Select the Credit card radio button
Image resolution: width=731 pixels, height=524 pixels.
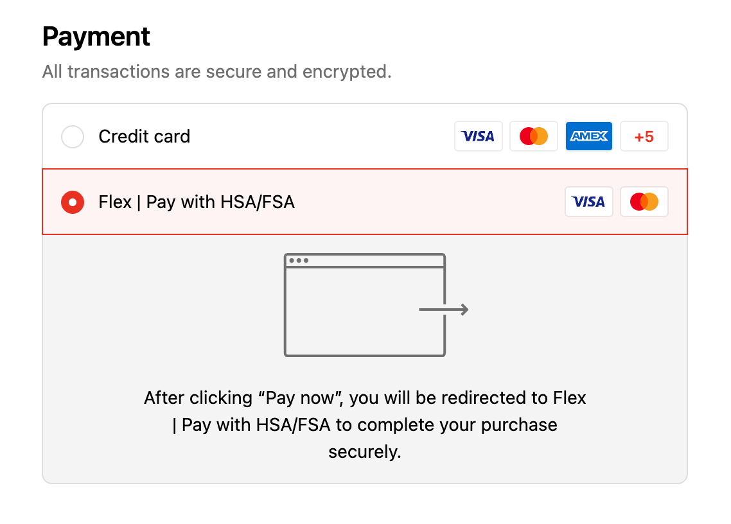pyautogui.click(x=73, y=137)
